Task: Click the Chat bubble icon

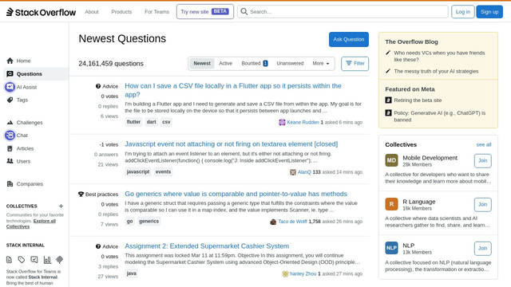Action: (x=10, y=135)
